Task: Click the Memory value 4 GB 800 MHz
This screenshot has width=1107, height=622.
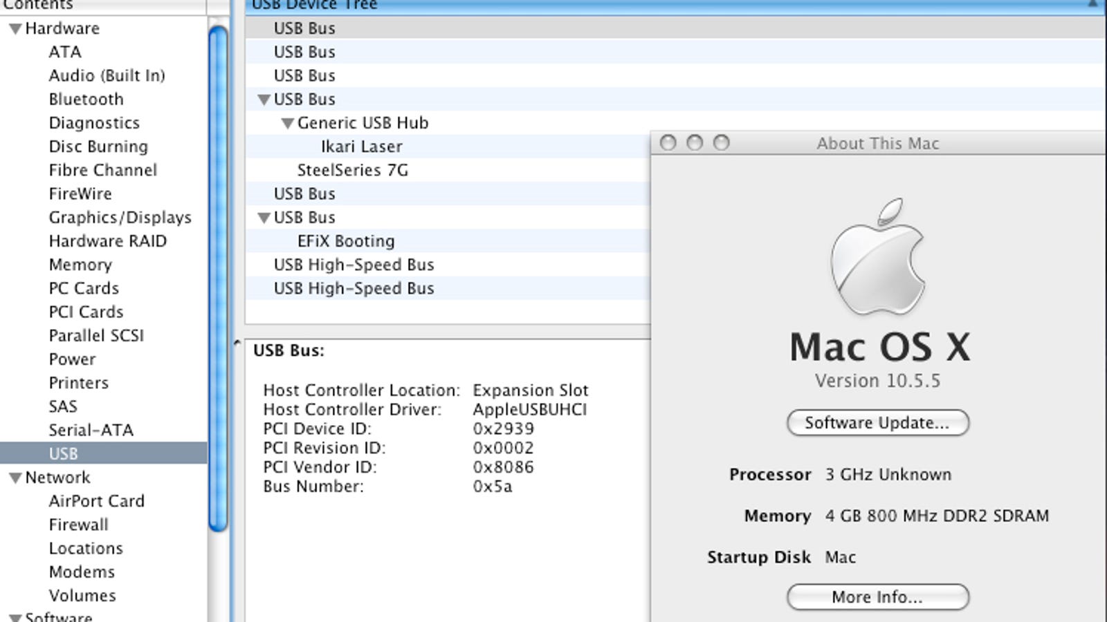Action: pos(937,516)
